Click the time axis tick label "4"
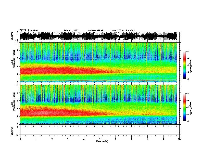 84,139
